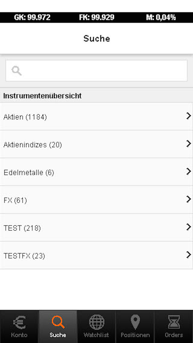Open the Aktien (1184) category
The width and height of the screenshot is (193, 343).
coord(25,117)
